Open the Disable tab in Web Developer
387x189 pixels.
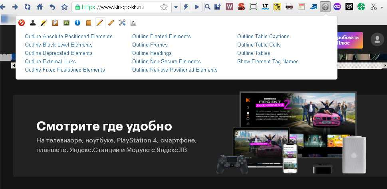tap(22, 23)
